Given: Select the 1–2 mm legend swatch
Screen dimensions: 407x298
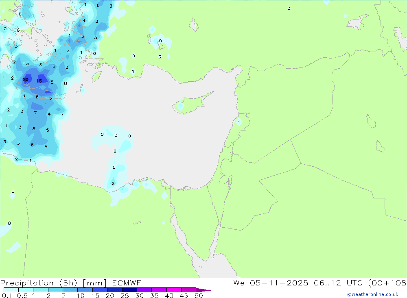Looking at the screenshot, I should click(x=41, y=290).
